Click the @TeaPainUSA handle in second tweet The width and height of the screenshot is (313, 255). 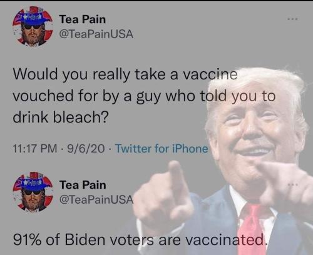click(x=96, y=199)
